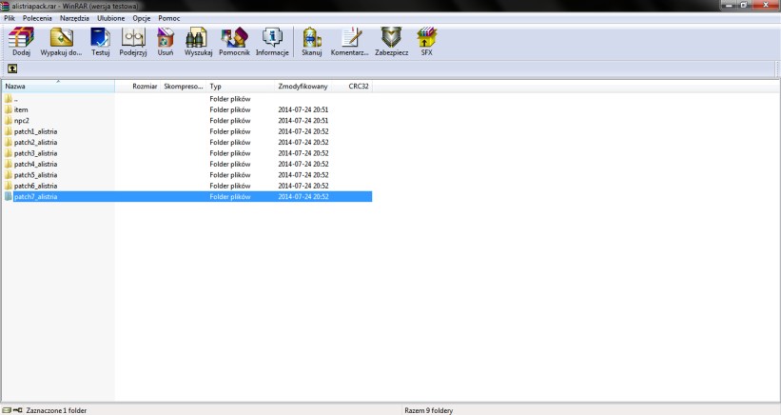
Task: Click the patch7_alistria folder icon
Action: 9,197
